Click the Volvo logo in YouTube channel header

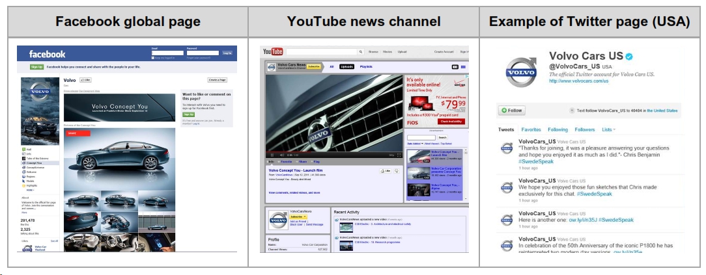point(272,67)
